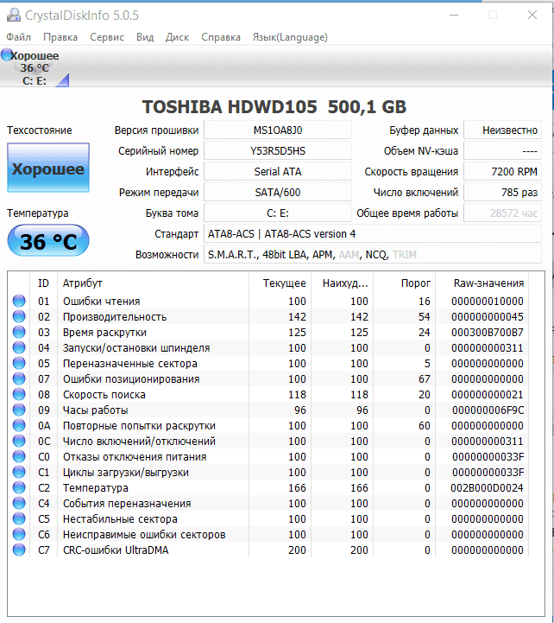Click the Наихуд... column header

[x=342, y=283]
